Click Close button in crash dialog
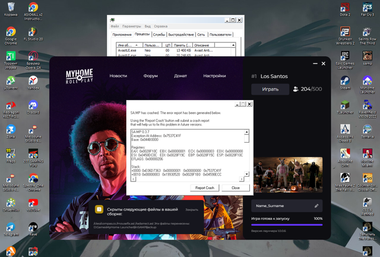 click(236, 188)
